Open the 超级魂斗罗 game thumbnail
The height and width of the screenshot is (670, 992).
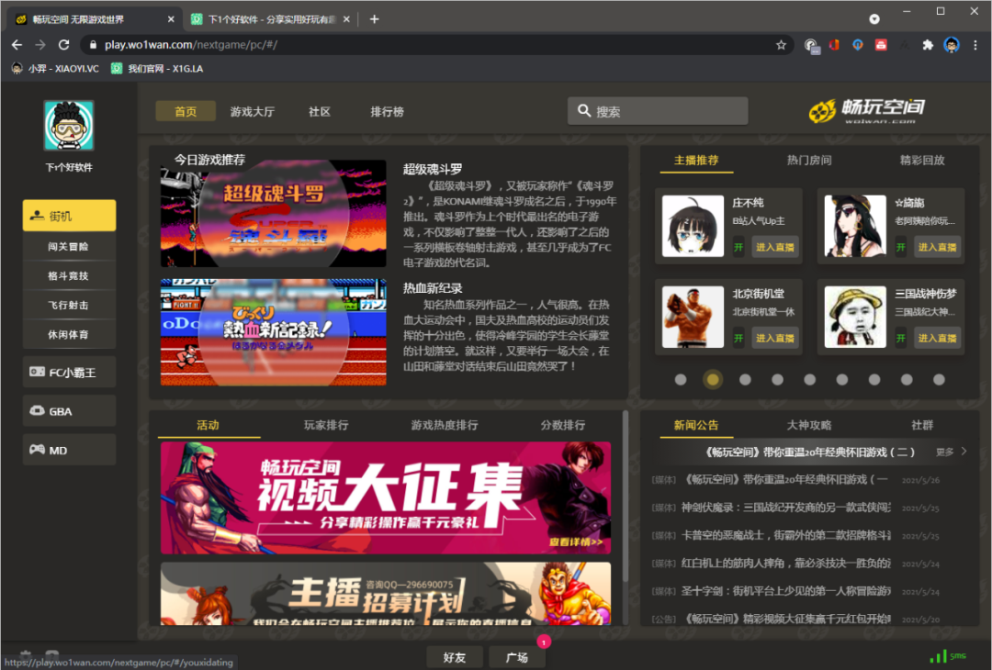274,214
